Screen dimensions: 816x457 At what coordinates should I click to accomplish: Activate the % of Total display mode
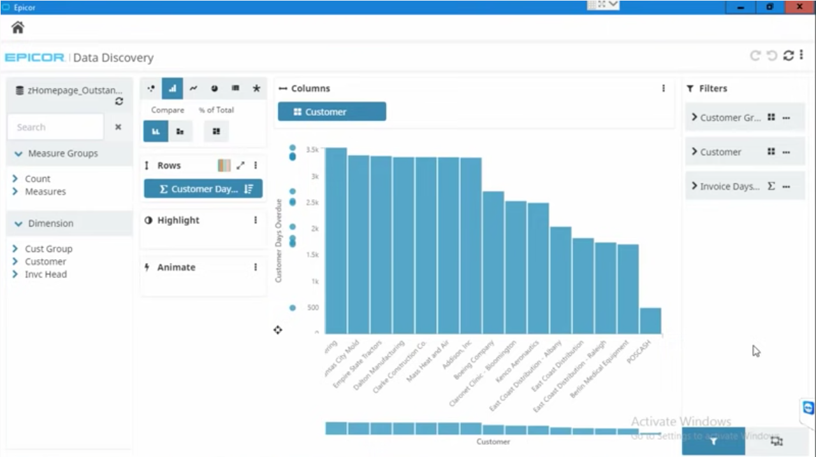tap(216, 131)
